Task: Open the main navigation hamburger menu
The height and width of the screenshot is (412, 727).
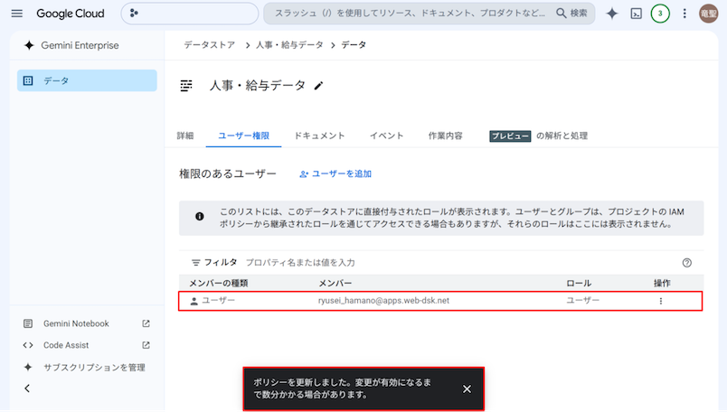Action: [16, 14]
